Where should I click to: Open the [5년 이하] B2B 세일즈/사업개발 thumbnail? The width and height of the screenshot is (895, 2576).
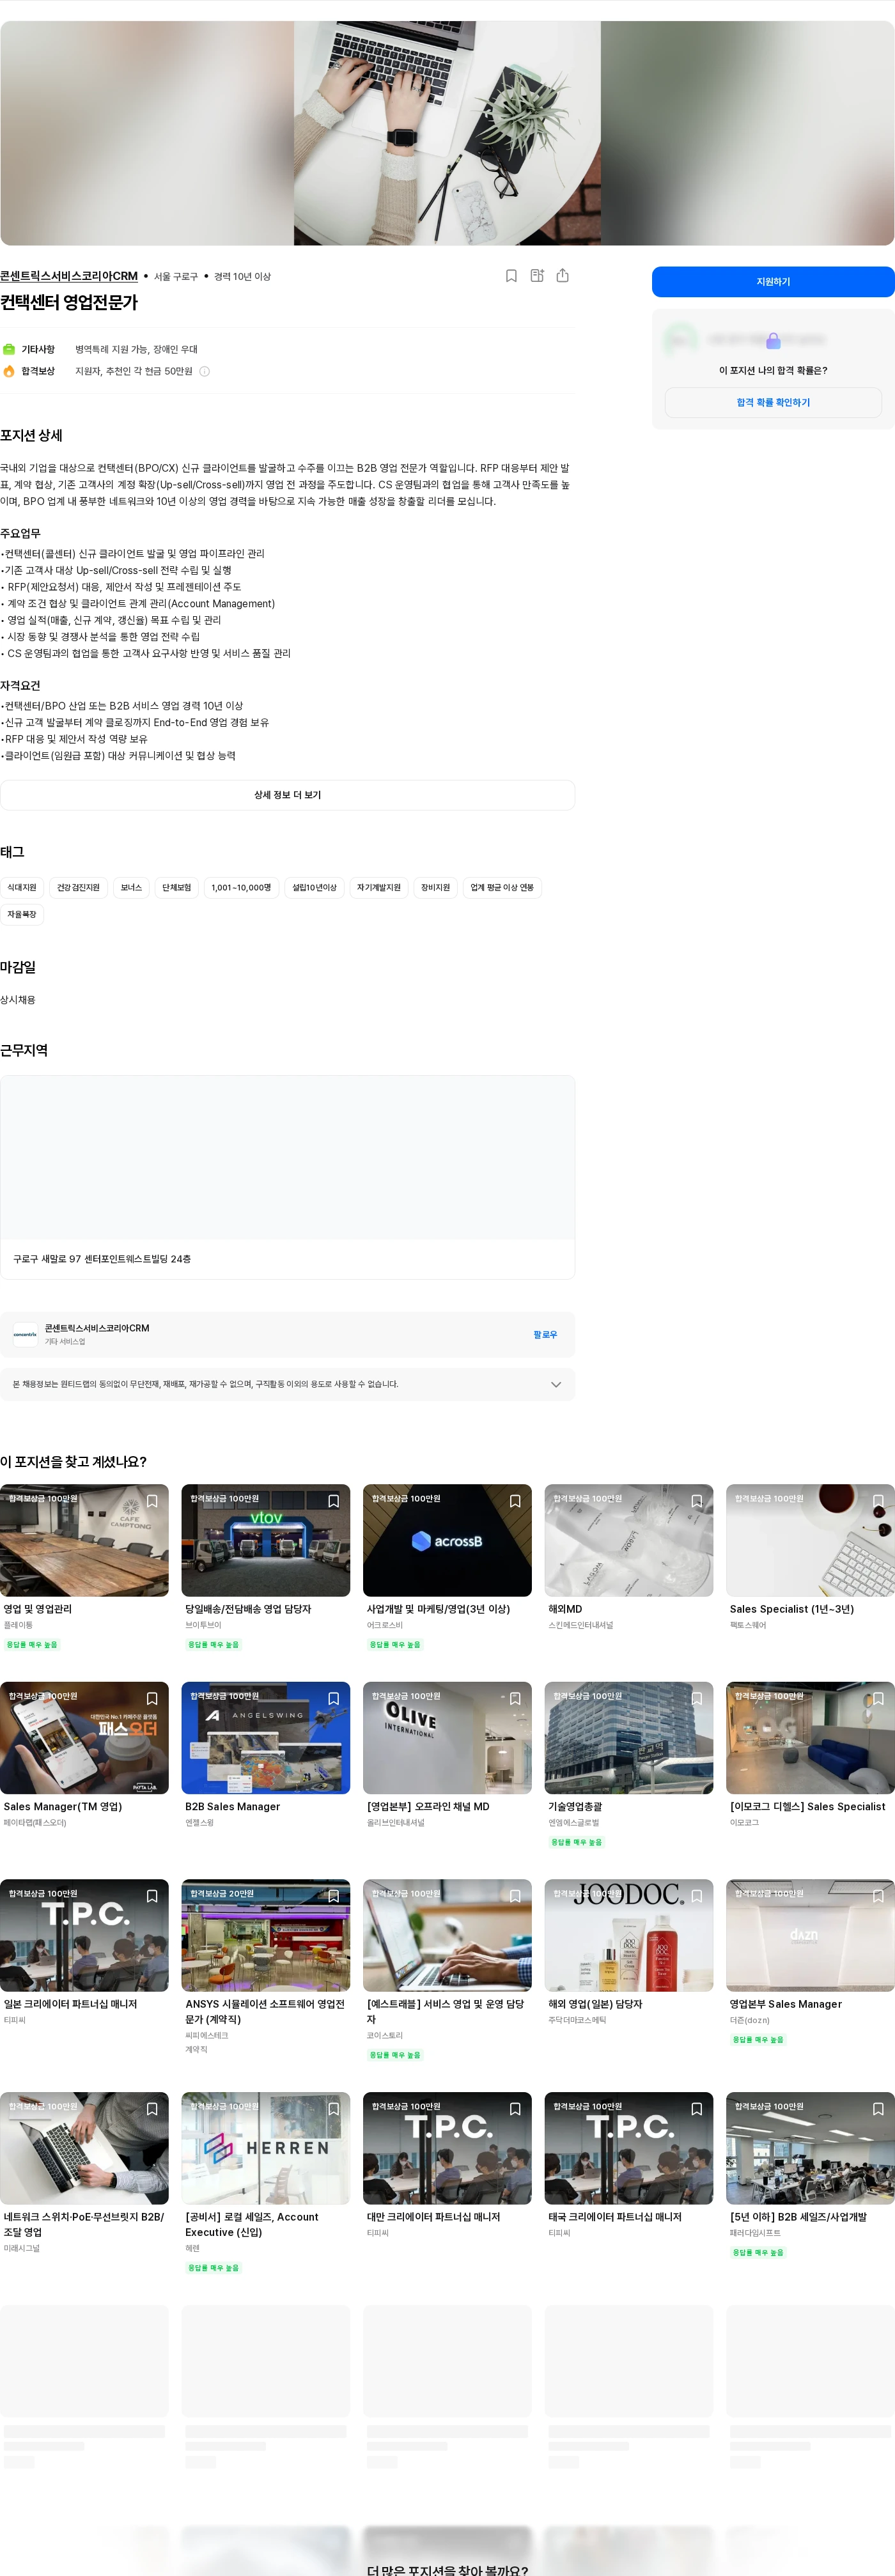pos(810,2148)
